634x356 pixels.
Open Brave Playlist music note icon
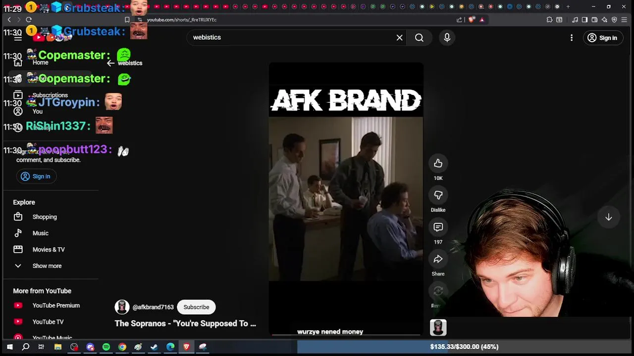(575, 20)
